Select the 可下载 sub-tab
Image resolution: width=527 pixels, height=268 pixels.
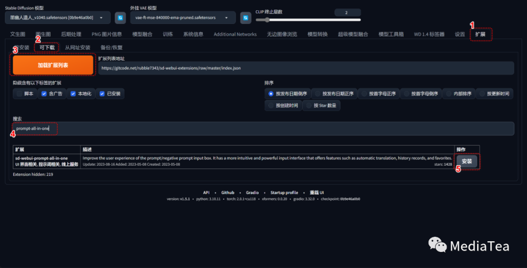click(x=47, y=48)
